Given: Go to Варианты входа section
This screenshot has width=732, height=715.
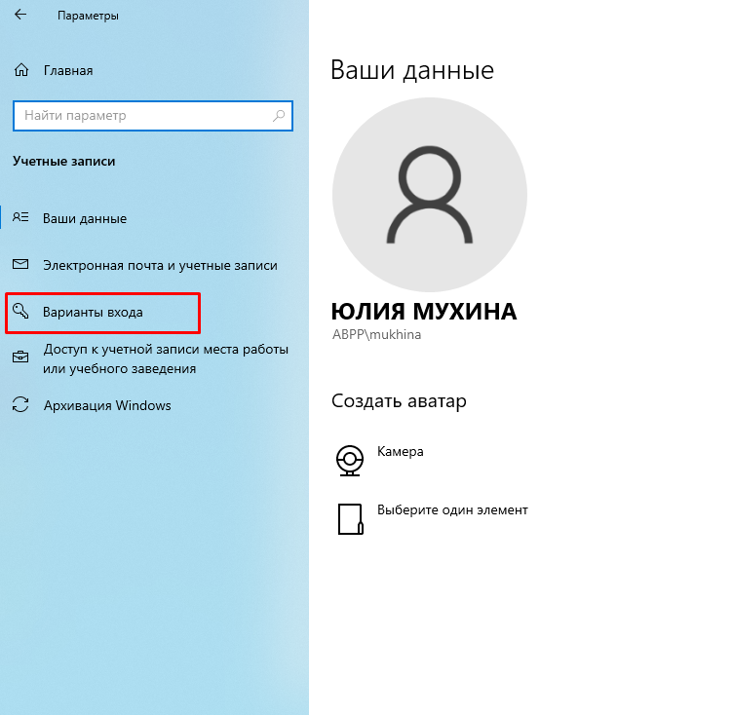Looking at the screenshot, I should 93,312.
